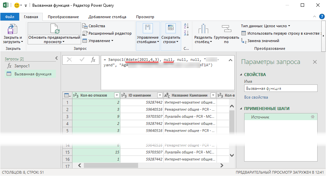Click the Группировать по icon
Screen dimensions: 326x176
pos(226,29)
